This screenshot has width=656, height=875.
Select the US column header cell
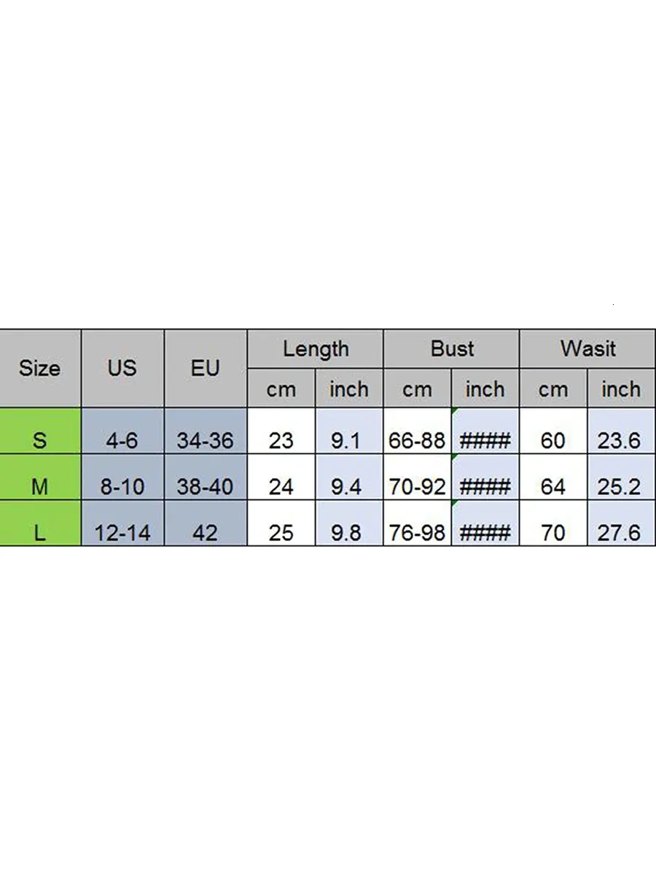[122, 368]
